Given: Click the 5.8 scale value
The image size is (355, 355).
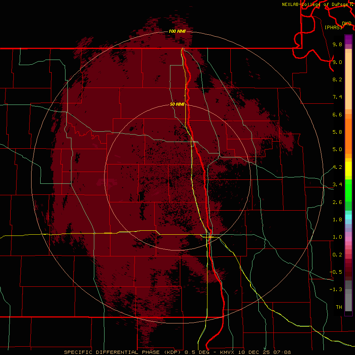Looking at the screenshot, I should (x=337, y=132).
